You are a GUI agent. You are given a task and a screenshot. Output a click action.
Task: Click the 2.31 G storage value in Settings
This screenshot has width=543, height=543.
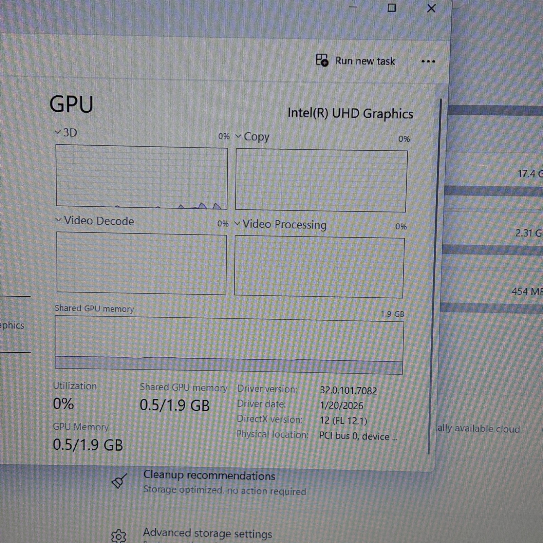click(x=529, y=233)
